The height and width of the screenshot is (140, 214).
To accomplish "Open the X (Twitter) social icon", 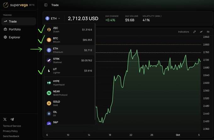I will (5, 119).
